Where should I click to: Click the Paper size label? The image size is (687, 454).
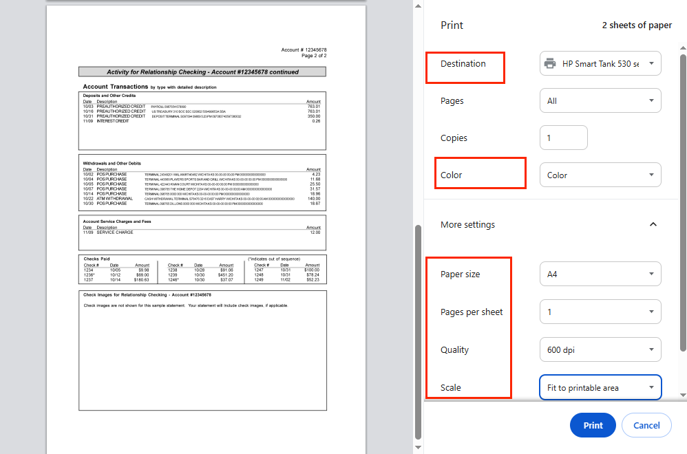[x=460, y=274]
